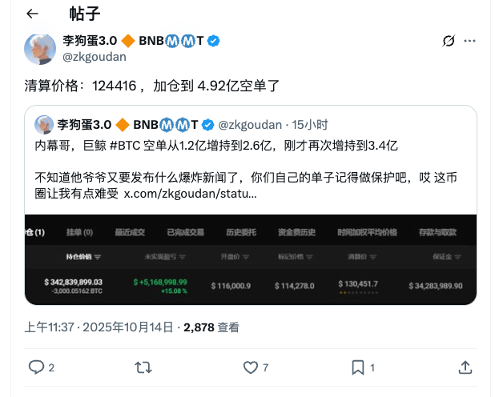This screenshot has width=495, height=397.
Task: Click the @zkgoudan handle under author name
Action: coord(95,57)
